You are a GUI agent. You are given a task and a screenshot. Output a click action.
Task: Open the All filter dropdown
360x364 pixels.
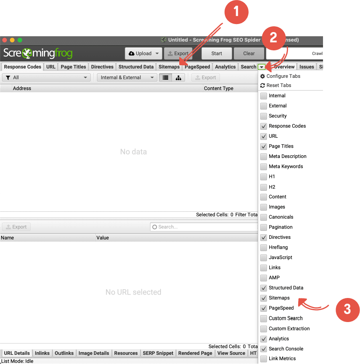[x=46, y=77]
